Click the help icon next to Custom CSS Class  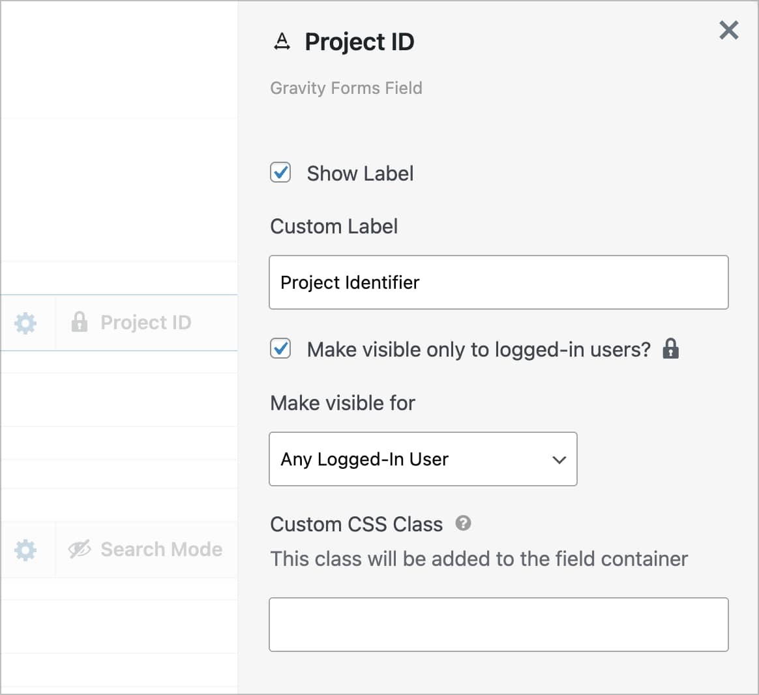[463, 524]
